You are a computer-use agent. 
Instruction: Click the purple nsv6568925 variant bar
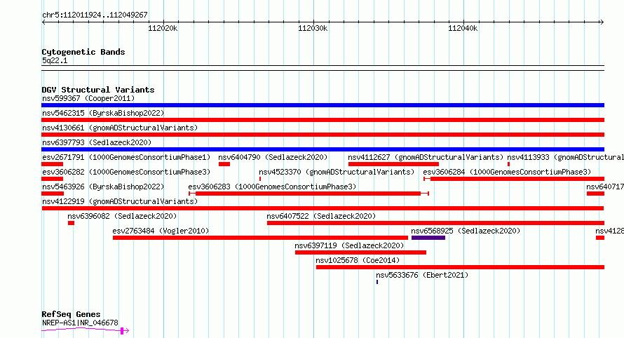[x=428, y=238]
